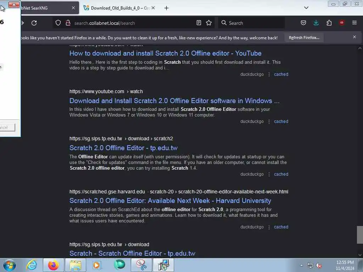Screen dimensions: 363x272
Task: Open the clock showing 12:55 PM
Action: pyautogui.click(x=345, y=265)
